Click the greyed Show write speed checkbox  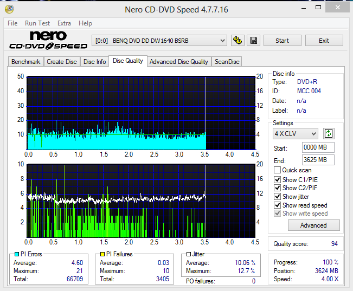[278, 213]
